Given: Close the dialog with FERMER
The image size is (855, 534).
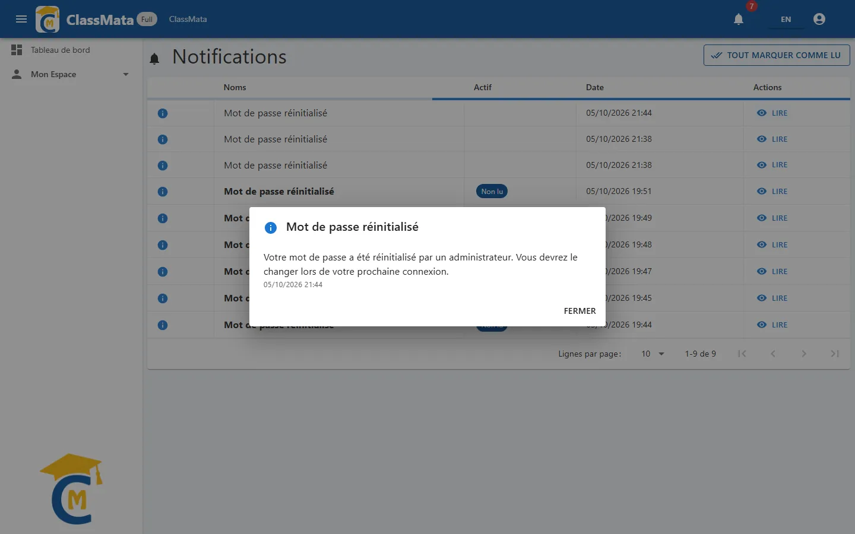Looking at the screenshot, I should click(579, 311).
